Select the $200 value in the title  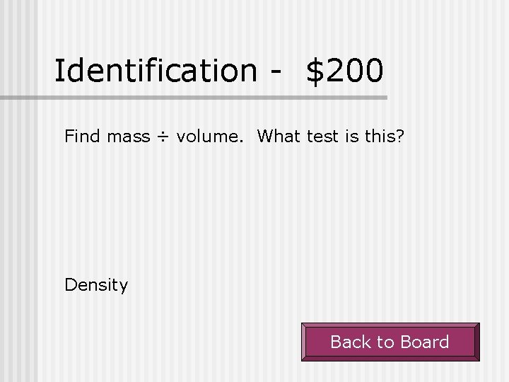point(345,70)
